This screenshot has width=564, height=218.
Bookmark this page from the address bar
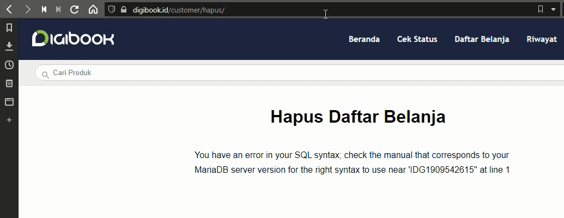point(540,9)
